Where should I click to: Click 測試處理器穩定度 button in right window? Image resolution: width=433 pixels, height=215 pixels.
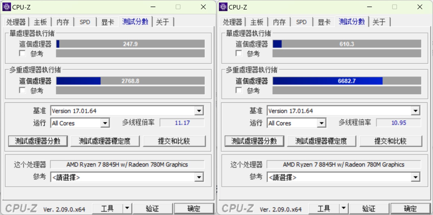click(322, 141)
